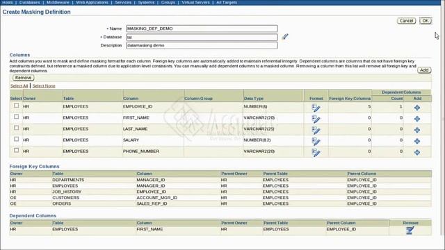
Task: Click the VARCHAR2(25) data type cell
Action: (x=259, y=128)
